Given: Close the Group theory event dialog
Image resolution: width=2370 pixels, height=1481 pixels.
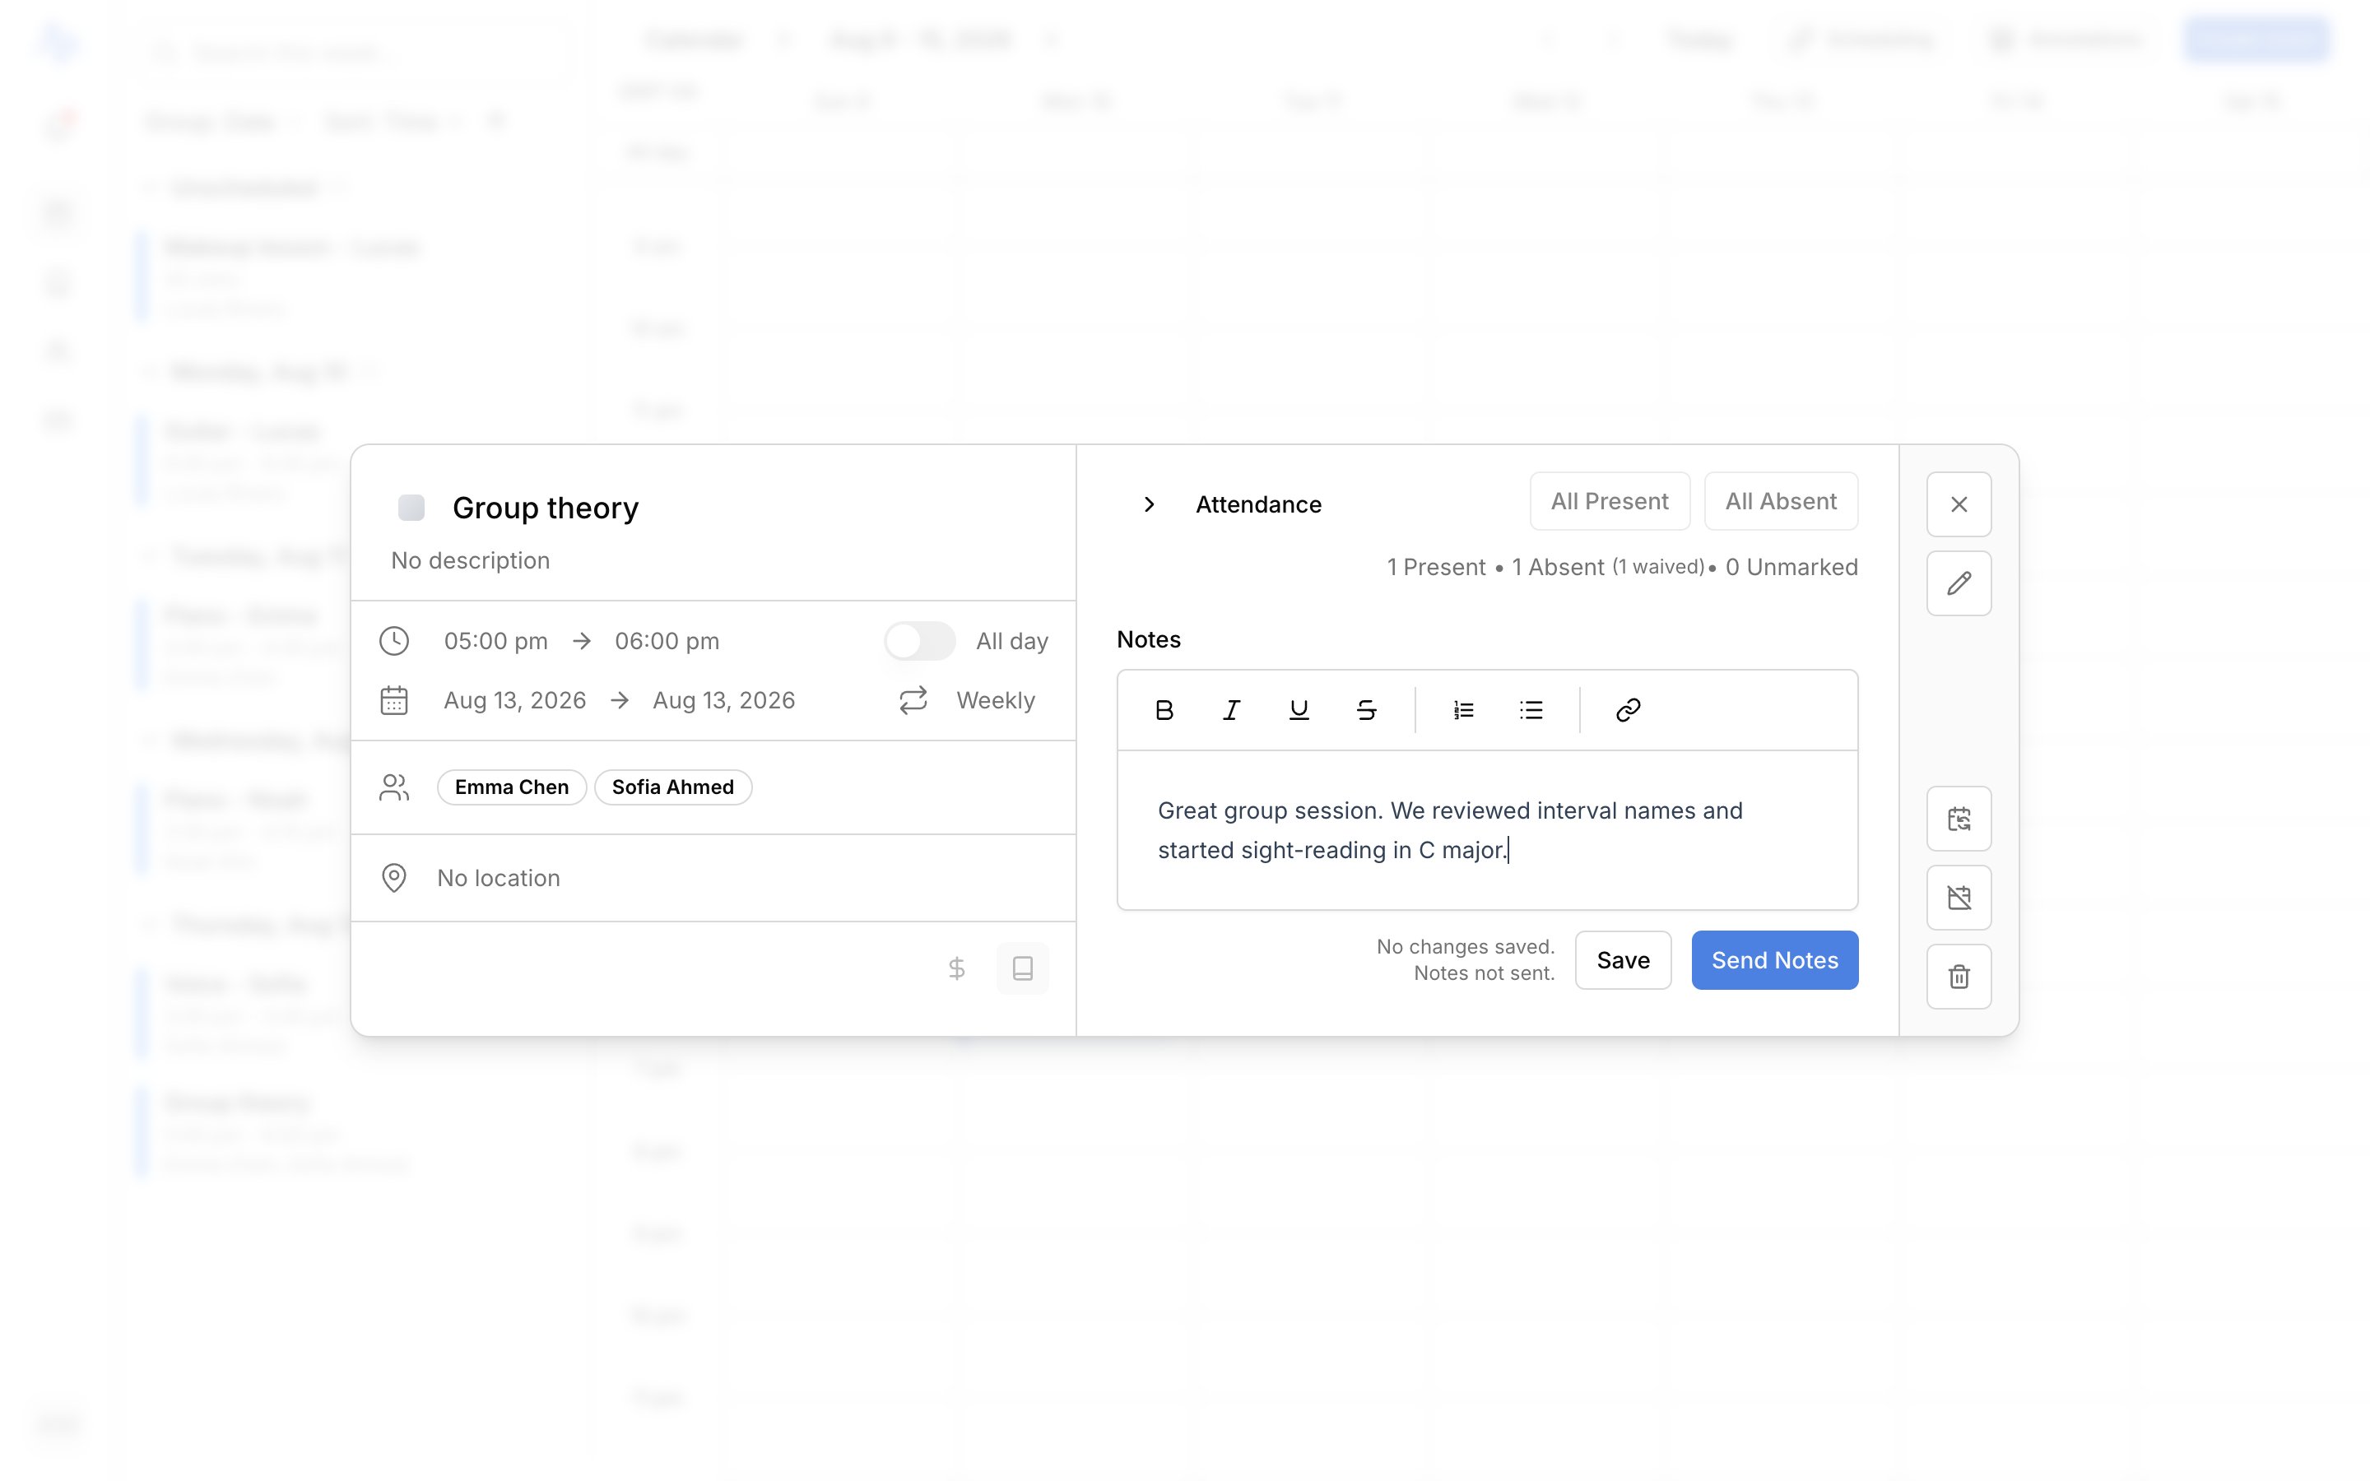Looking at the screenshot, I should (1959, 504).
